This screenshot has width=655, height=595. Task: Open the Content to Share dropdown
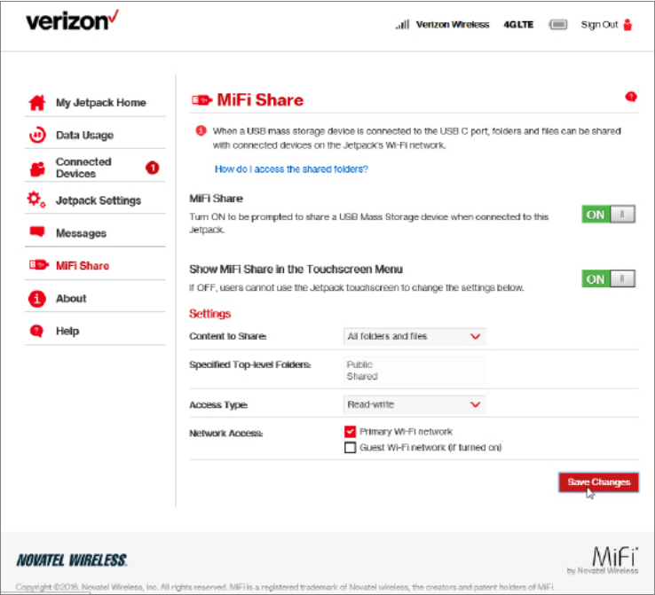tap(414, 336)
